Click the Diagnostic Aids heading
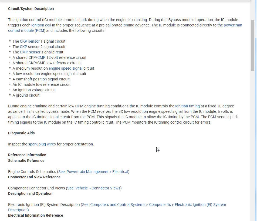Viewport: 257px width, 221px height. (21, 133)
